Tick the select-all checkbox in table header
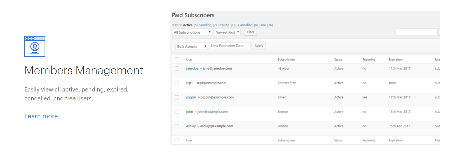This screenshot has width=462, height=164. 177,59
